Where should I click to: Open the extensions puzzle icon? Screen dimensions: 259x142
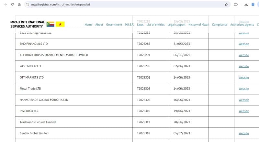click(236, 5)
